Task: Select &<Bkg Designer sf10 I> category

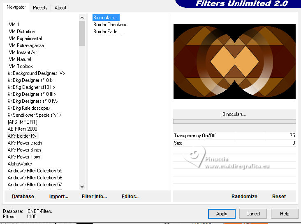Action: (x=30, y=80)
